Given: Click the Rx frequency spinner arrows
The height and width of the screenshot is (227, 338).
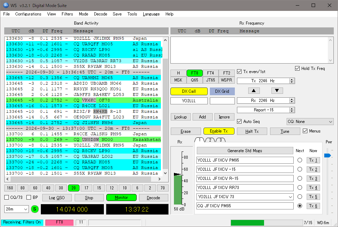Looking at the screenshot, I should pos(292,100).
